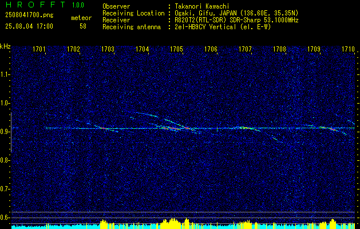Click the 0.9 kHz axis label
Viewport: 360px width, 229px height.
(x=5, y=132)
